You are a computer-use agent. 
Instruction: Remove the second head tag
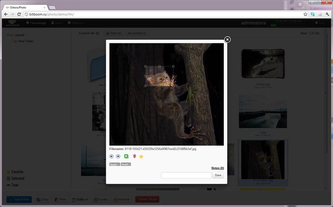point(129,164)
